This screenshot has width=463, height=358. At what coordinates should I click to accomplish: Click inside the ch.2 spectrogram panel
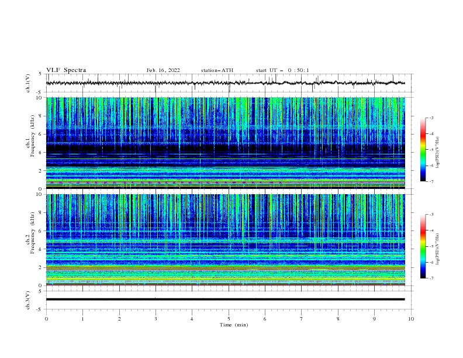pos(225,240)
